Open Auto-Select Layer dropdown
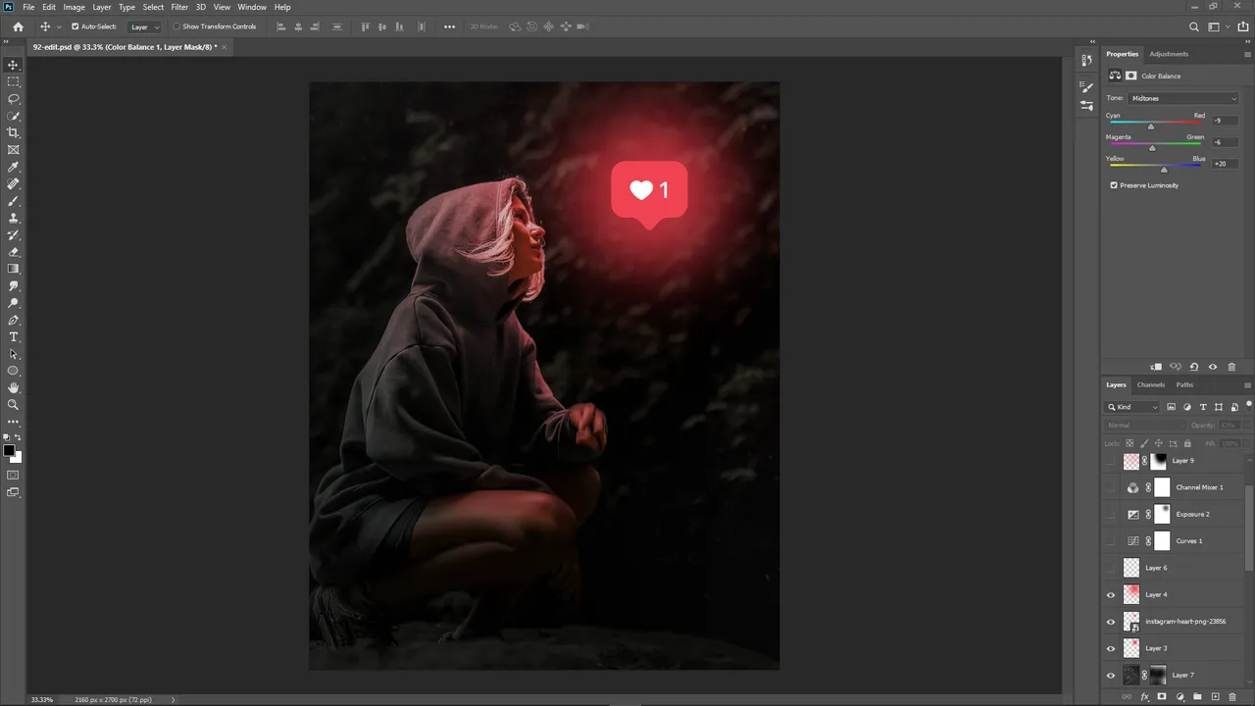 (144, 26)
